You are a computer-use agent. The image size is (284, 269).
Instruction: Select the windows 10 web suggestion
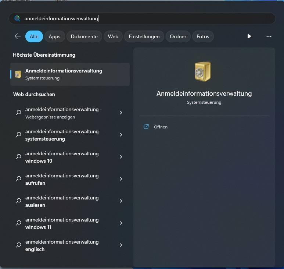[x=70, y=157]
